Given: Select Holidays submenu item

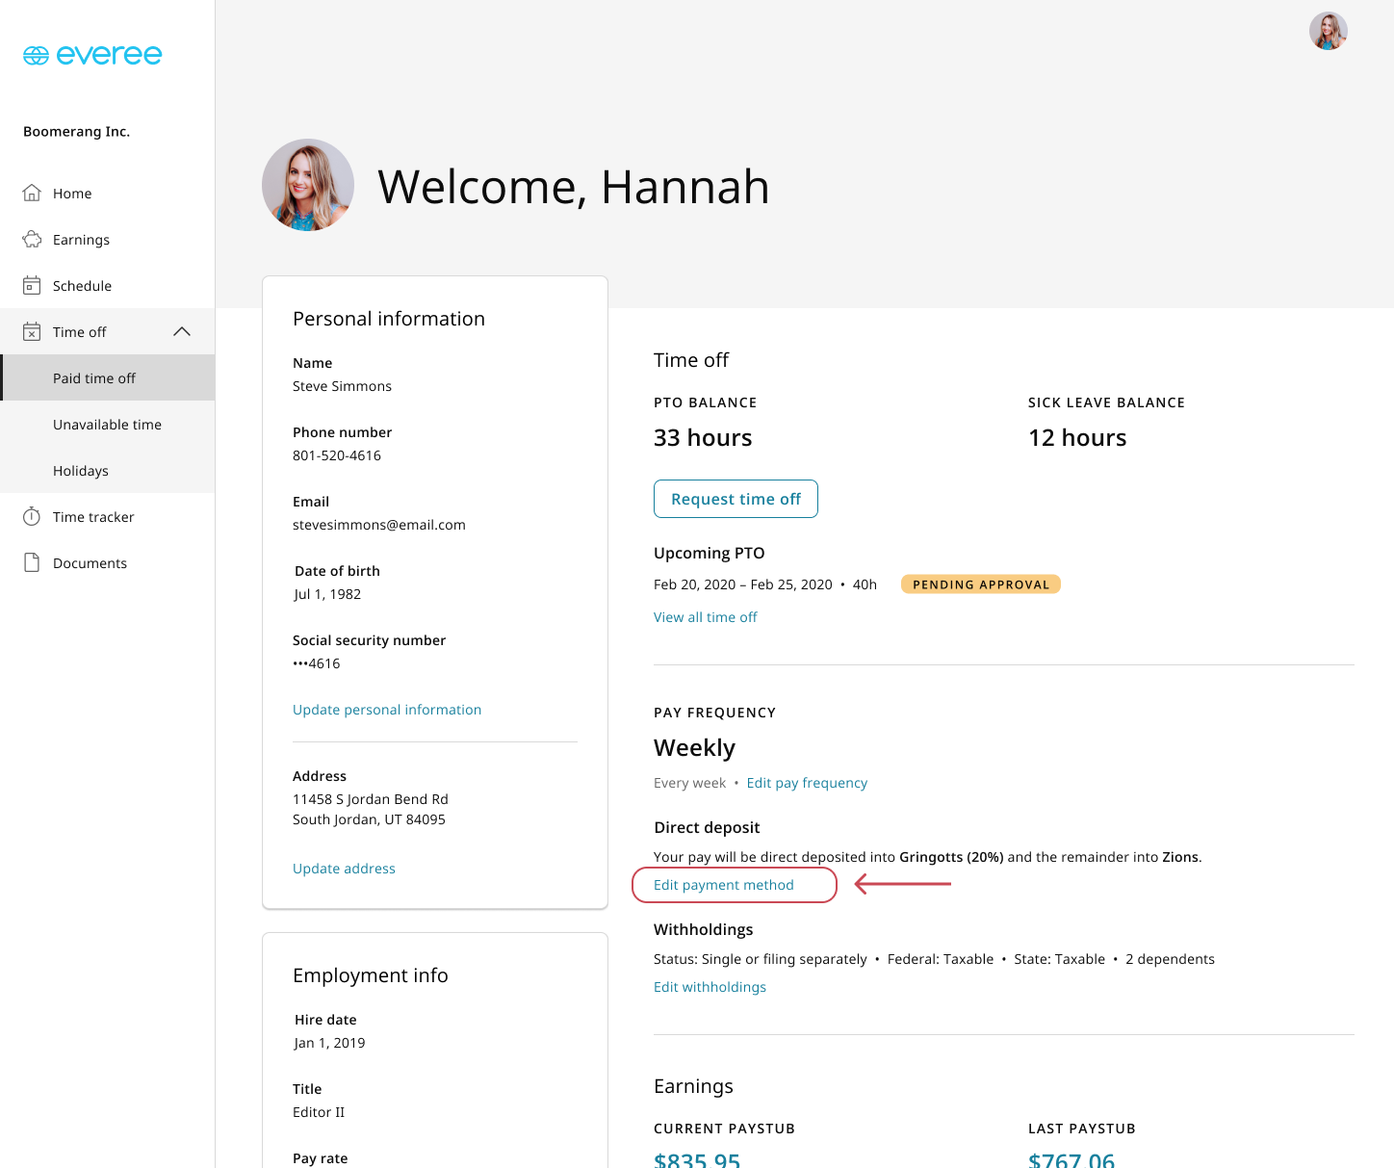Looking at the screenshot, I should point(107,470).
